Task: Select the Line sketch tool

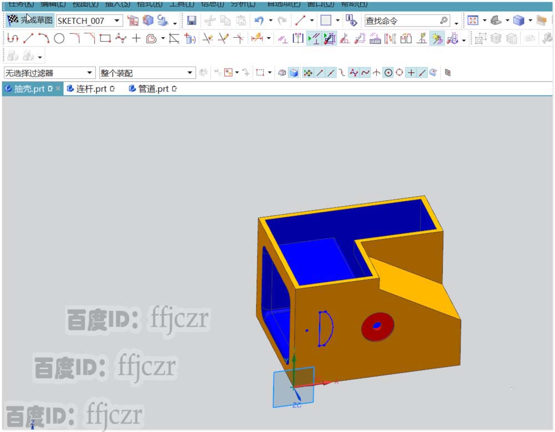Action: 28,38
